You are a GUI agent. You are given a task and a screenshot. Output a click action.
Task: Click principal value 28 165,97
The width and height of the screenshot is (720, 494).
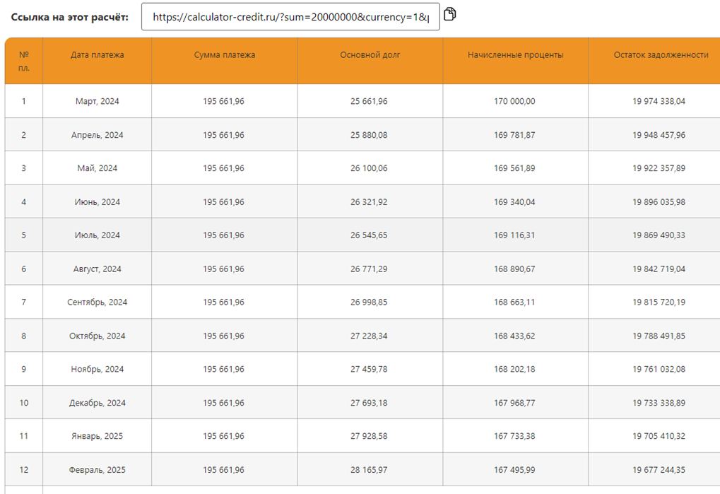[x=369, y=470]
